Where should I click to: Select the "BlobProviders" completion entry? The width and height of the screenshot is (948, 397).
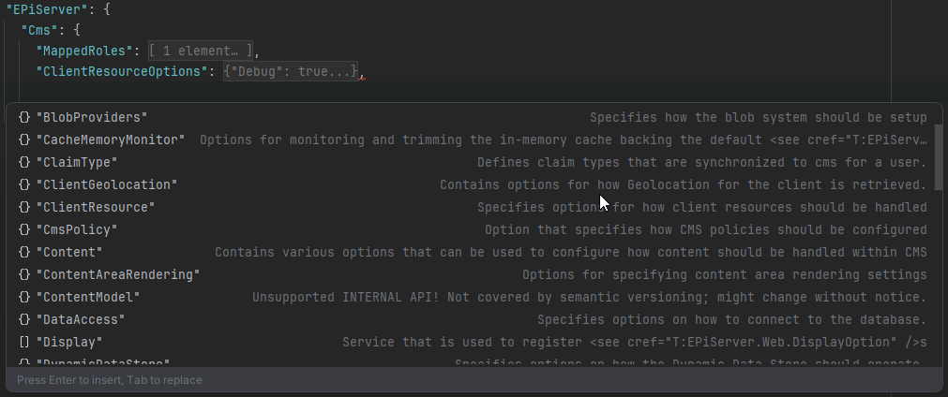coord(91,117)
